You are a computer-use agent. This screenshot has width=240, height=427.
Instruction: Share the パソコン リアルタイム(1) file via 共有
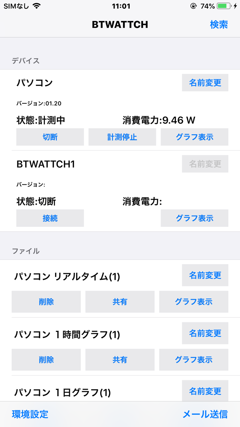click(x=119, y=302)
